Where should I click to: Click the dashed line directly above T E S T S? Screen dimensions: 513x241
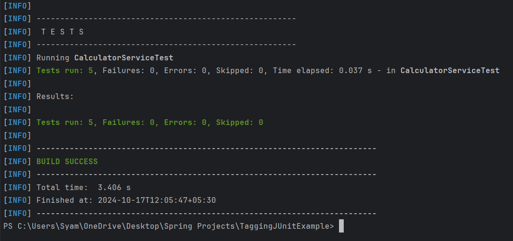[166, 19]
